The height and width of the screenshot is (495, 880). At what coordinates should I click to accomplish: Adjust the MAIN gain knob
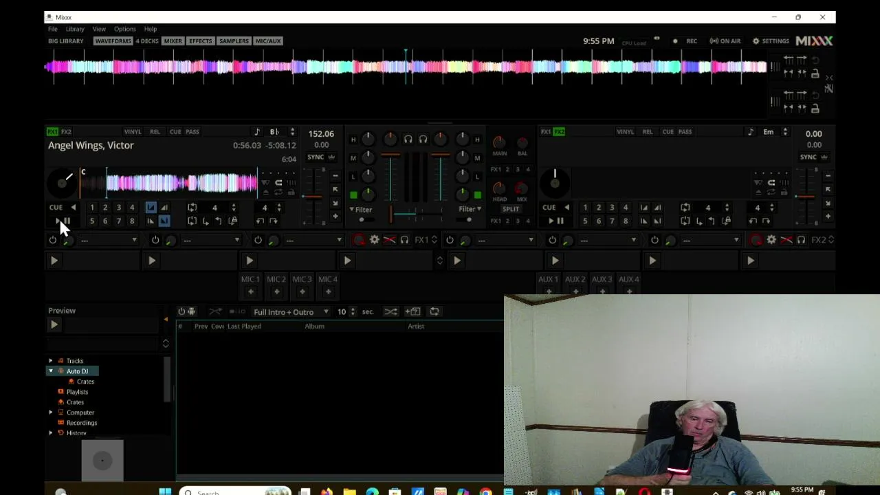point(499,142)
